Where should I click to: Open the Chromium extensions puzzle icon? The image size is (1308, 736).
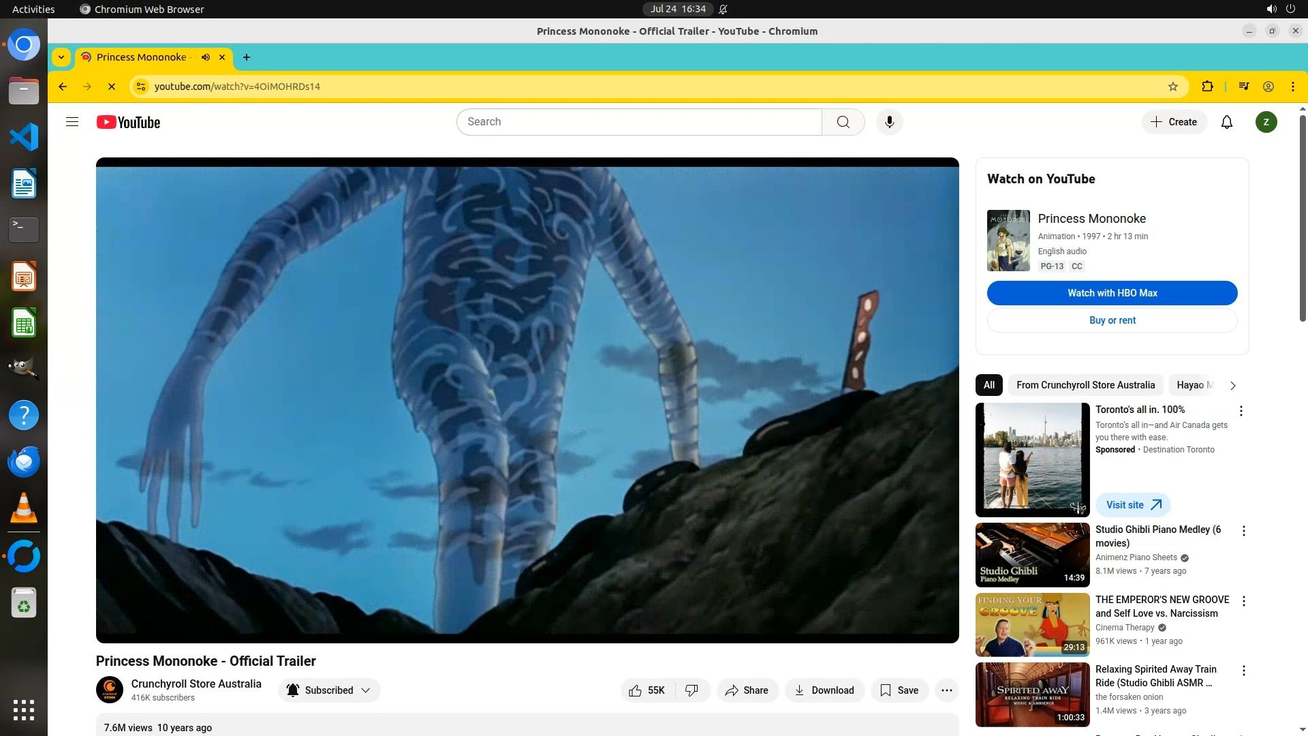click(x=1207, y=87)
